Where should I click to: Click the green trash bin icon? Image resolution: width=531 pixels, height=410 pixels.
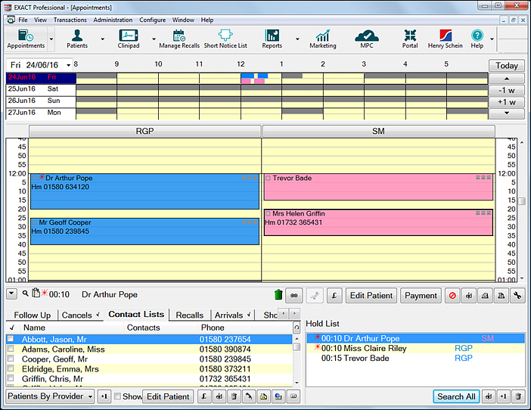(278, 294)
